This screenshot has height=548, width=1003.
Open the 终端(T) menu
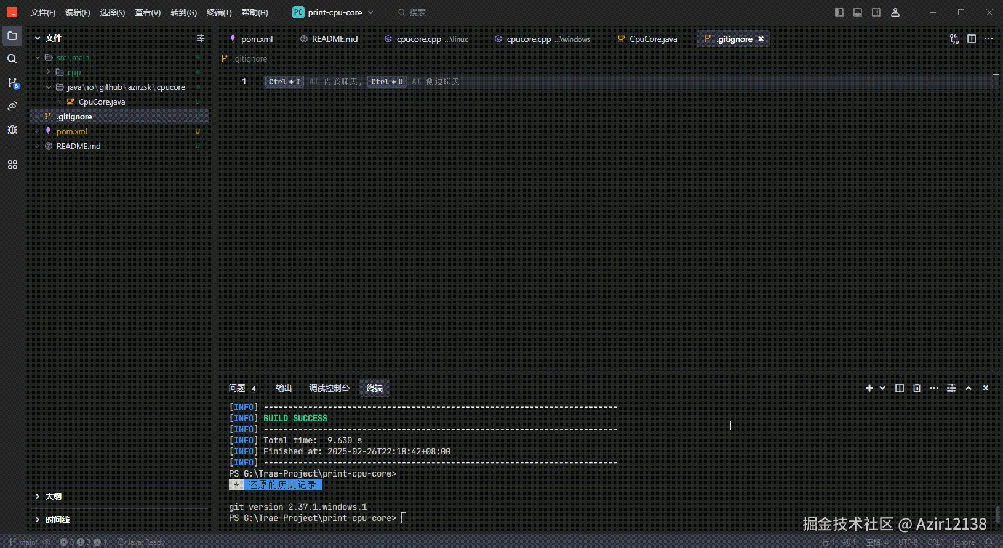(x=219, y=12)
